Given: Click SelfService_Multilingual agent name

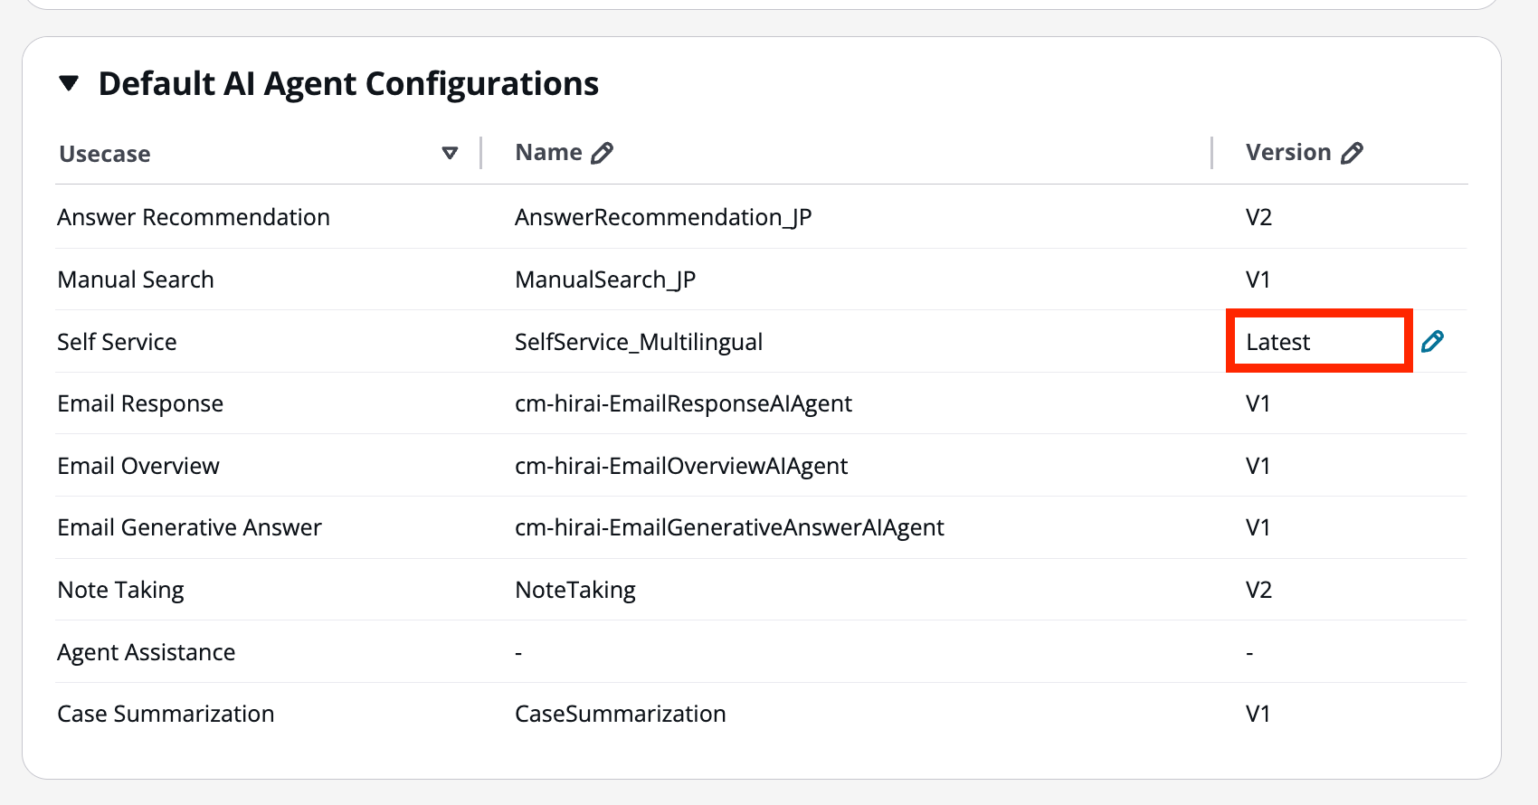Looking at the screenshot, I should pyautogui.click(x=638, y=342).
